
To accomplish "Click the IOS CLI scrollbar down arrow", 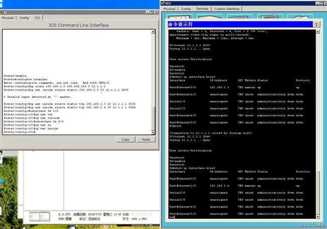I will [x=153, y=133].
